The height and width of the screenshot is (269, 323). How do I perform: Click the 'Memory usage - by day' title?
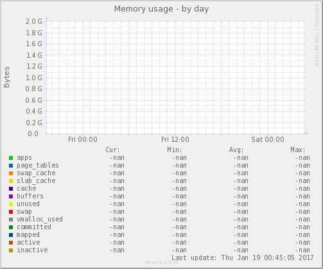click(x=161, y=9)
